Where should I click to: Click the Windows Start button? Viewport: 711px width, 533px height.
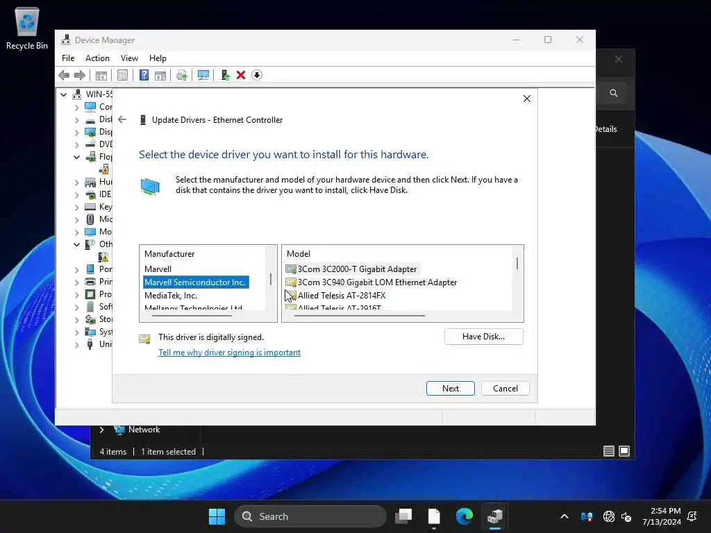click(x=217, y=516)
